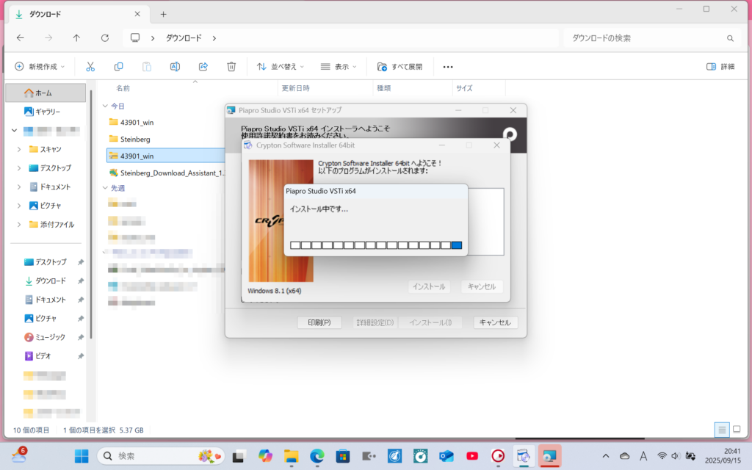The image size is (752, 470).
Task: Collapse the 今日 group in file list
Action: pos(105,106)
